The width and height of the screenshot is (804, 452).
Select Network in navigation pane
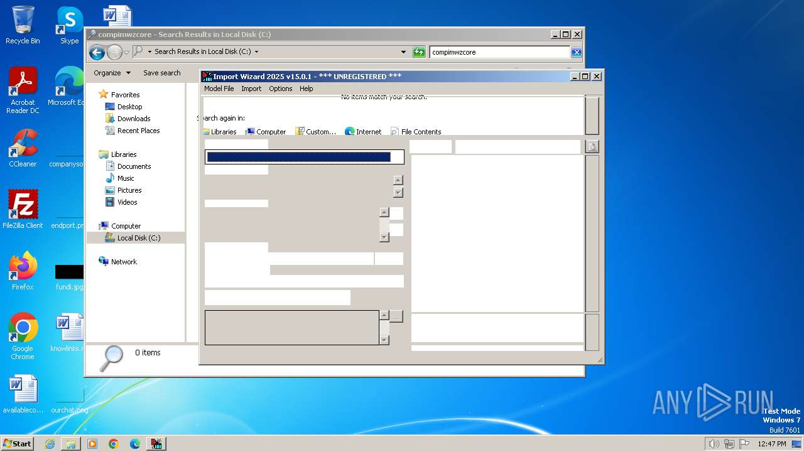(x=124, y=262)
